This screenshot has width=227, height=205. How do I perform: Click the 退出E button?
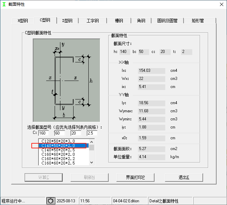tap(184, 177)
